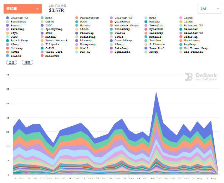Click the 20. Jul x-axis label
Image resolution: width=224 pixels, height=183 pixels.
[115, 178]
